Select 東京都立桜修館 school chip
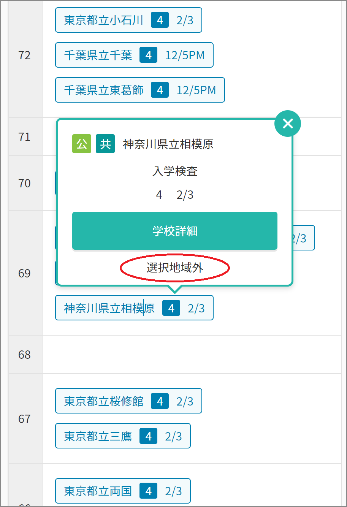347x507 pixels. [x=128, y=401]
